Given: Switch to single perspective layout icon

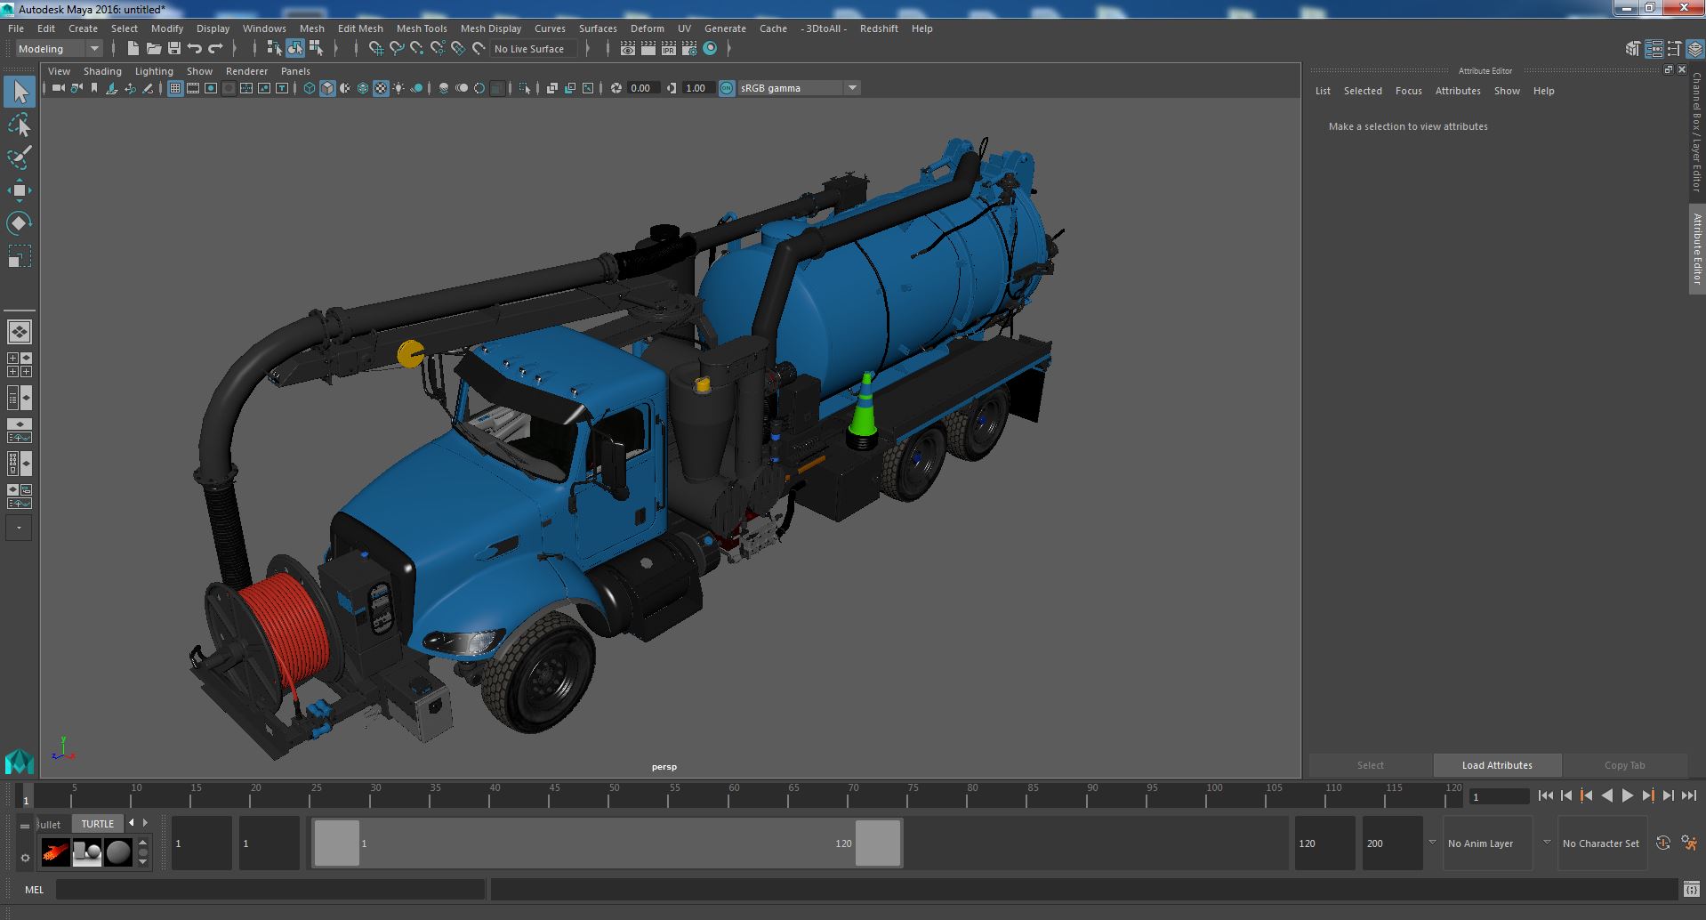Looking at the screenshot, I should [x=20, y=332].
